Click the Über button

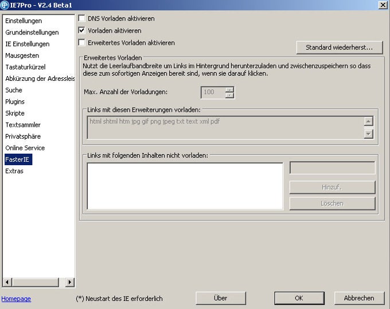tap(221, 298)
